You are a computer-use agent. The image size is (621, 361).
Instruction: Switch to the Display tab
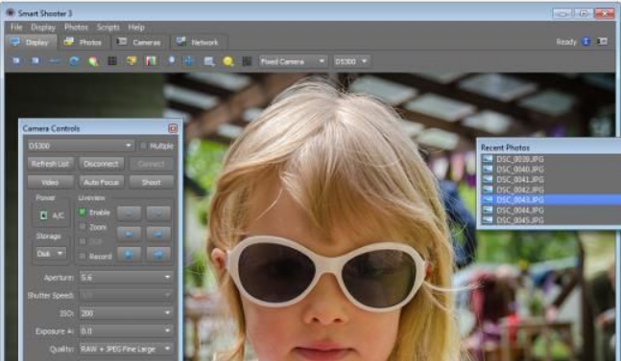click(31, 42)
